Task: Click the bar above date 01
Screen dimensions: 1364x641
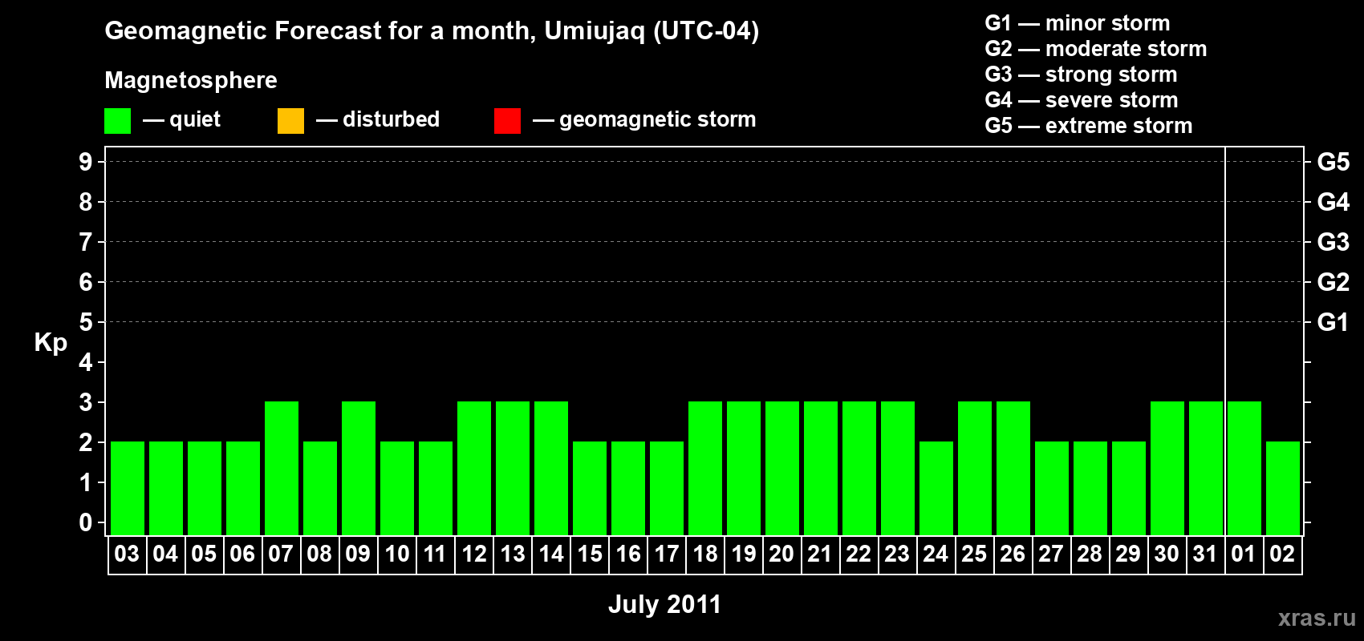Action: point(1244,468)
